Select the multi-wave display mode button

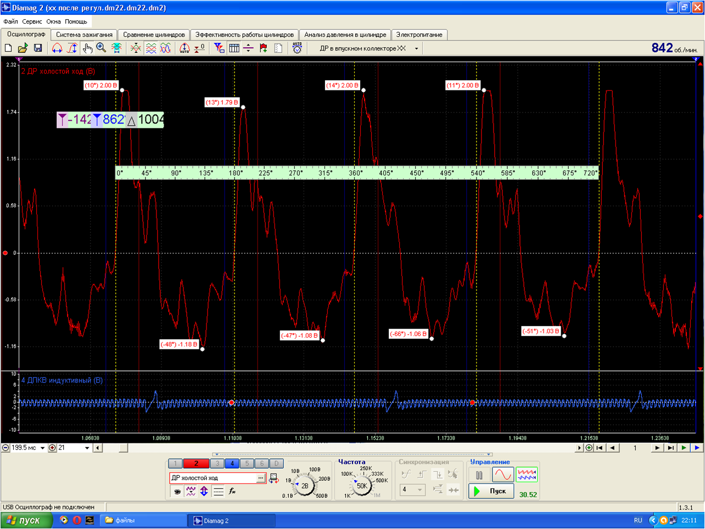click(527, 475)
